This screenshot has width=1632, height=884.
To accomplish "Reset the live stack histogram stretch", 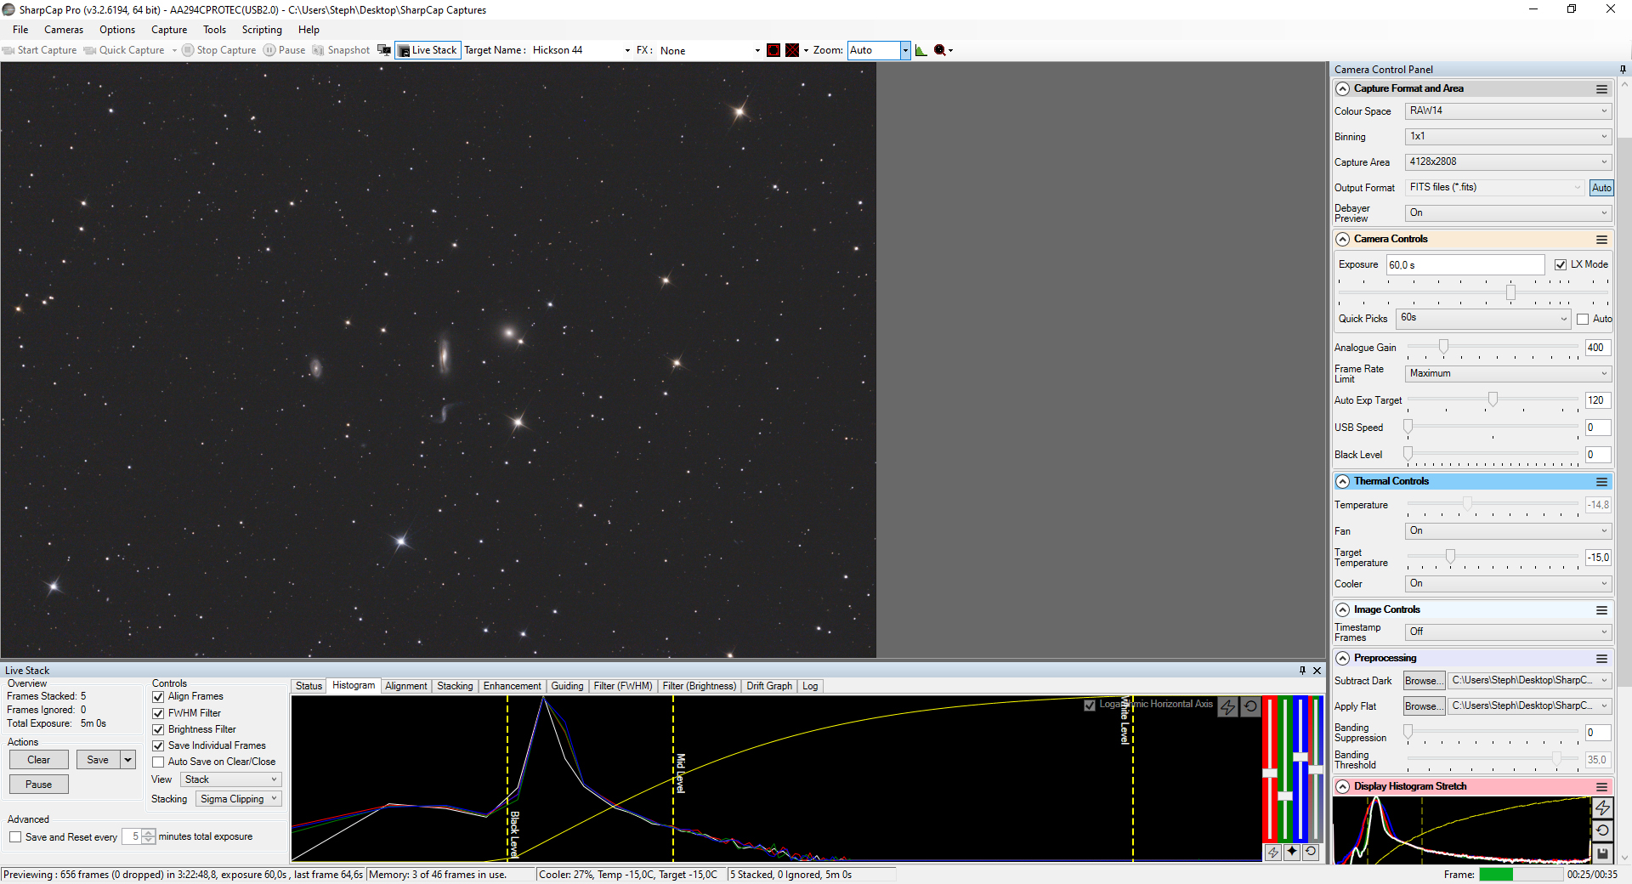I will 1250,706.
